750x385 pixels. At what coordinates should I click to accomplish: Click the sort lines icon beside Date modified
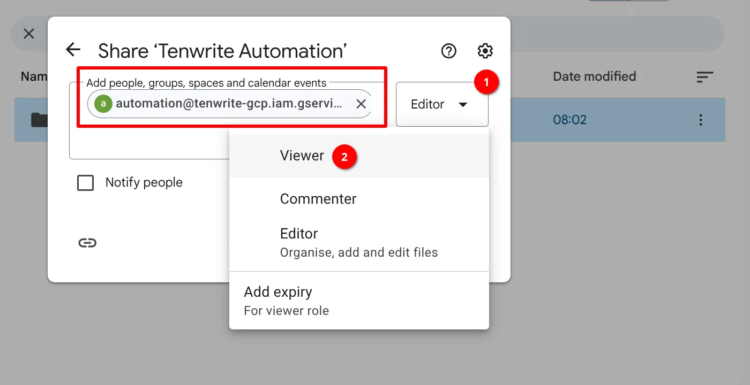pyautogui.click(x=704, y=77)
